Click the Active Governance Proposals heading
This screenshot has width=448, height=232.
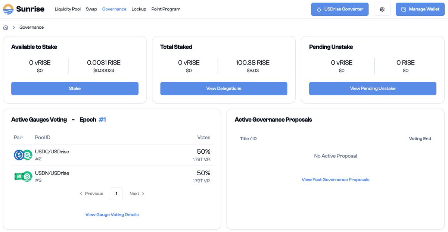(x=273, y=120)
